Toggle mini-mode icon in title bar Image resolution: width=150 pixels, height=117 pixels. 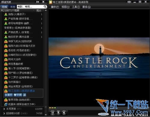click(129, 2)
